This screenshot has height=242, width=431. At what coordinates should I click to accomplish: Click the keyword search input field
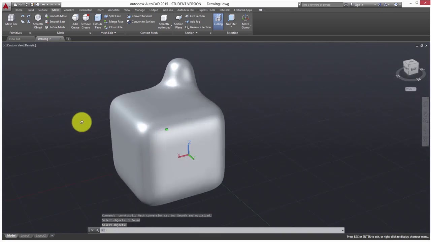[x=322, y=5]
